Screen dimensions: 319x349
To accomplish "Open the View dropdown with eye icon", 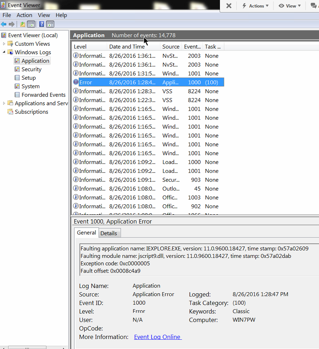I will click(x=290, y=6).
